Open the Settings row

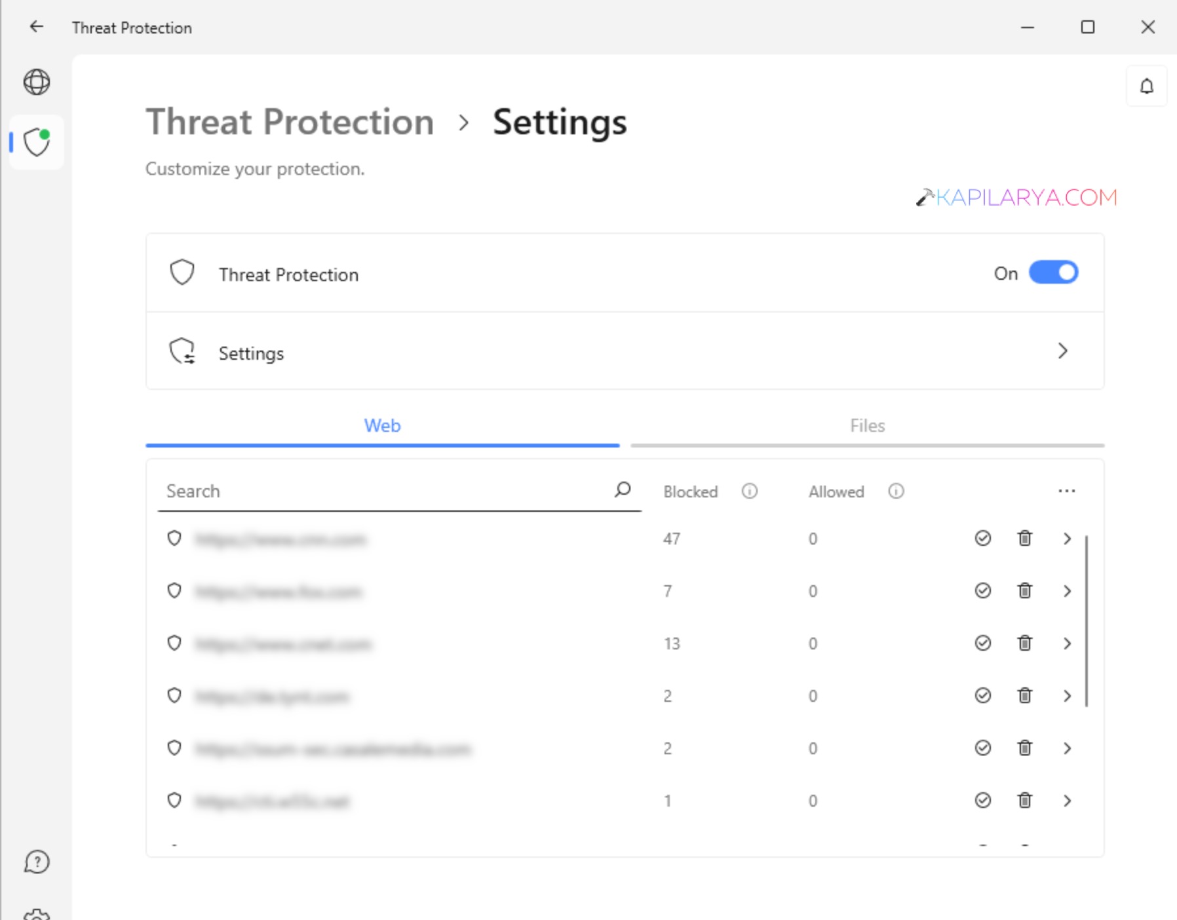625,351
